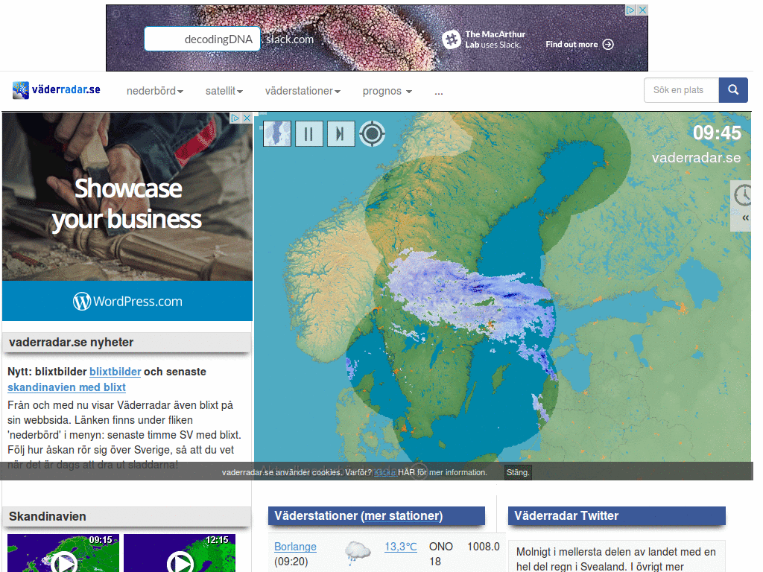
Task: Open AdChoices info on WordPress ad
Action: click(235, 118)
